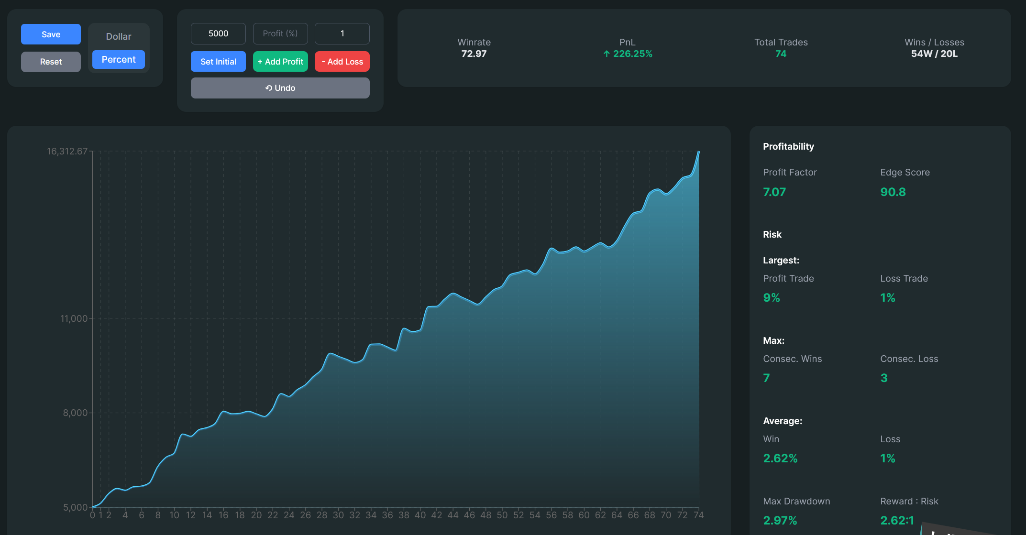Select the Percent mode toggle
The height and width of the screenshot is (535, 1026).
pyautogui.click(x=118, y=60)
